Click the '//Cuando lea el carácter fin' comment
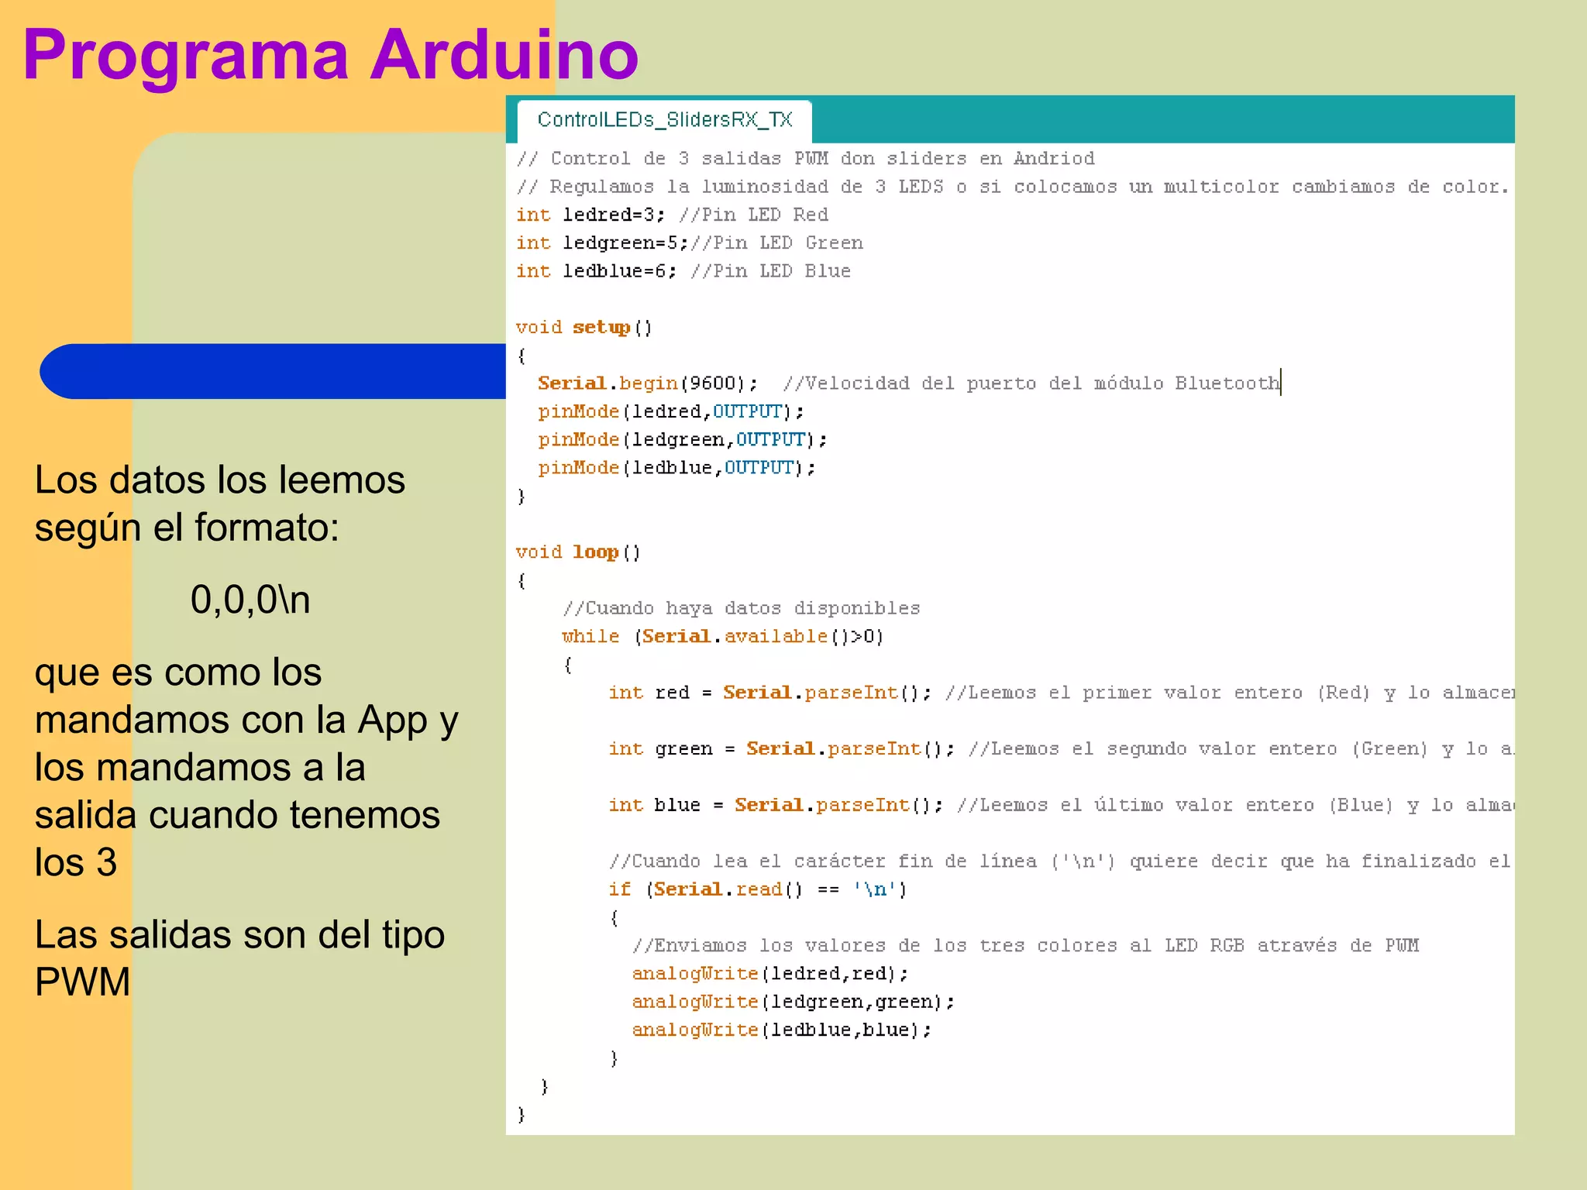 pos(1061,862)
